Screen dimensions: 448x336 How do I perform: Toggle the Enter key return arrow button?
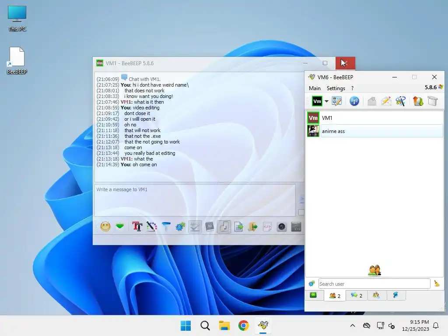click(x=224, y=227)
